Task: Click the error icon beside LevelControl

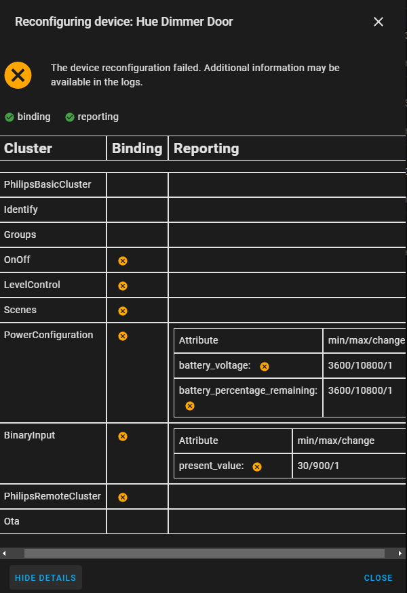Action: (123, 285)
